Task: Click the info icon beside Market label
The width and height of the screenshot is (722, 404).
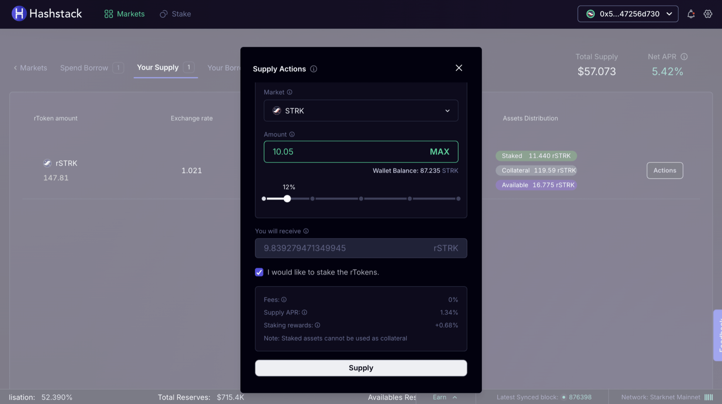Action: click(x=290, y=92)
